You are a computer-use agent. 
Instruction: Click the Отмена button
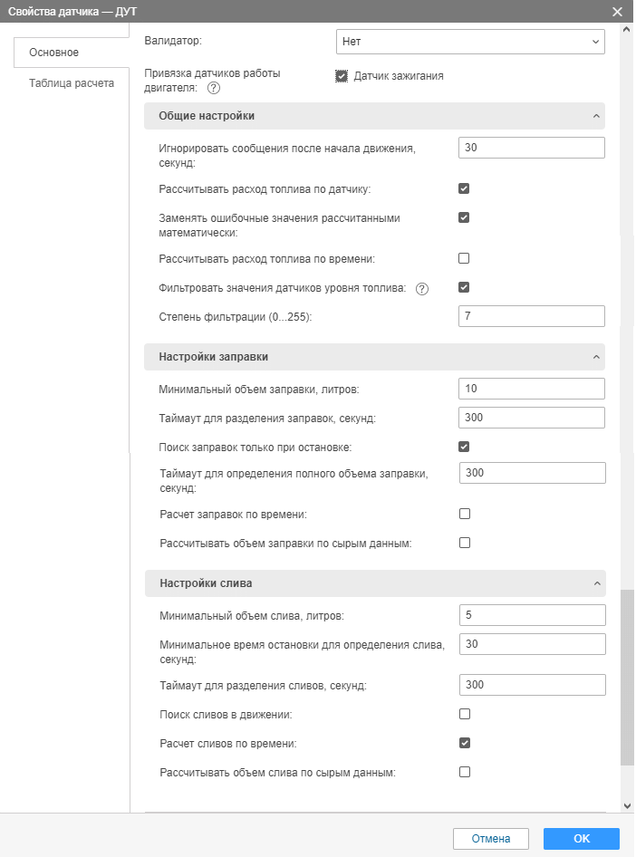tap(490, 839)
